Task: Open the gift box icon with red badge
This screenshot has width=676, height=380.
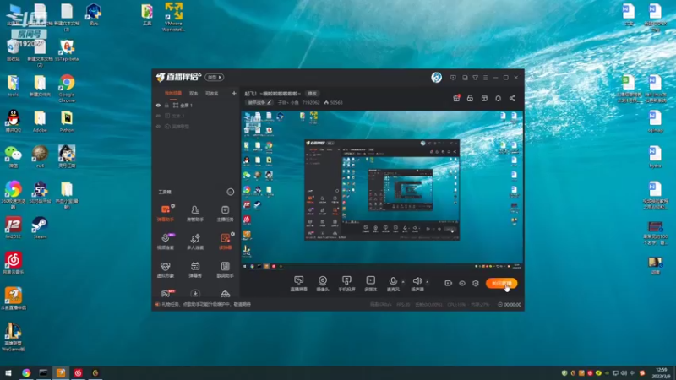Action: tap(456, 98)
